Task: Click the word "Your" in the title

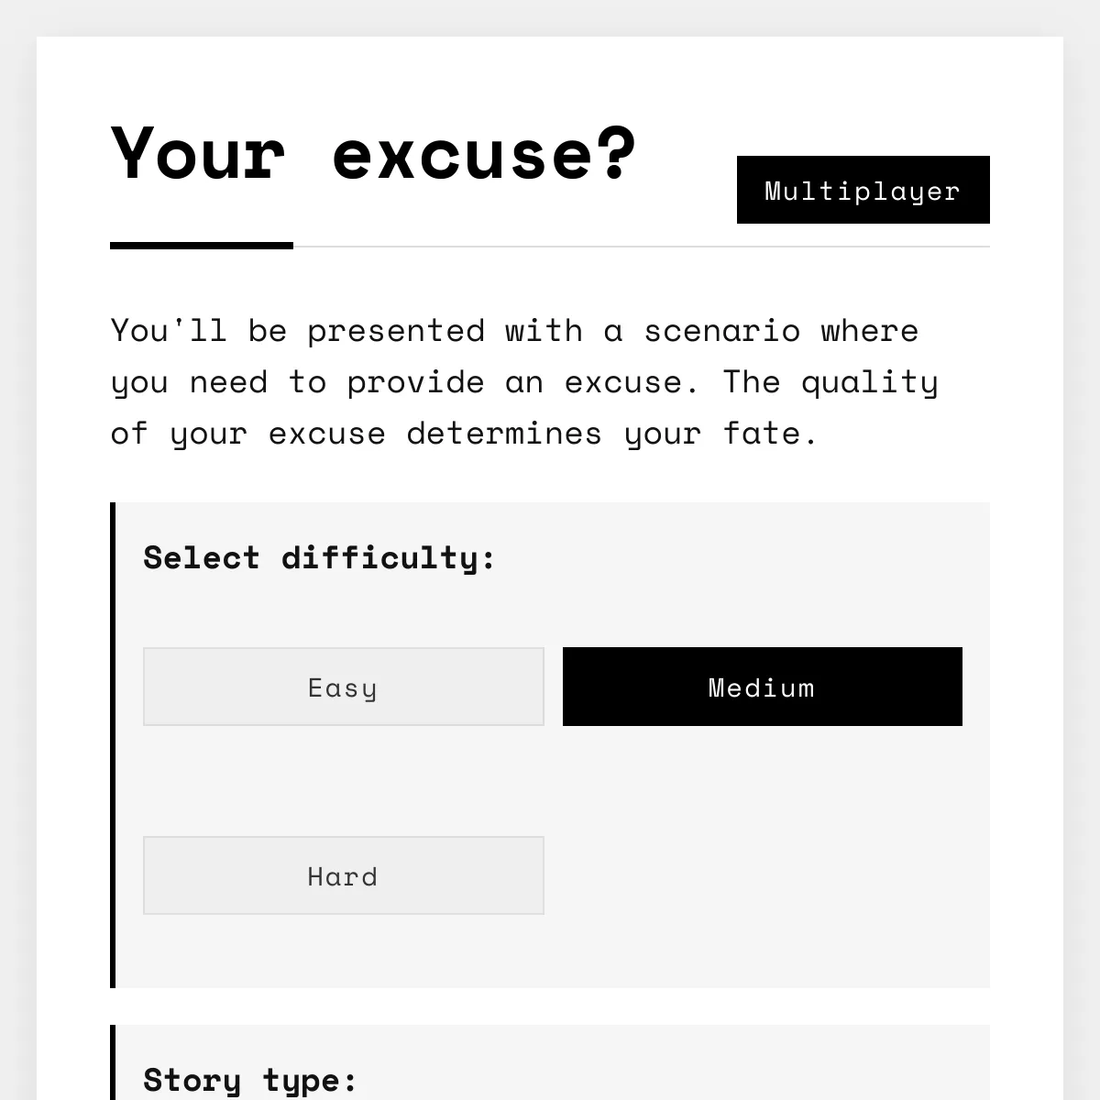Action: pyautogui.click(x=198, y=153)
